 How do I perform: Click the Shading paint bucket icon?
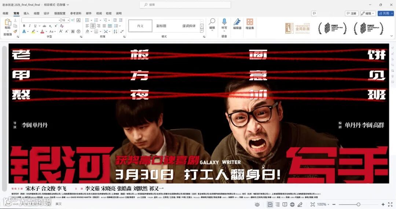click(87, 32)
